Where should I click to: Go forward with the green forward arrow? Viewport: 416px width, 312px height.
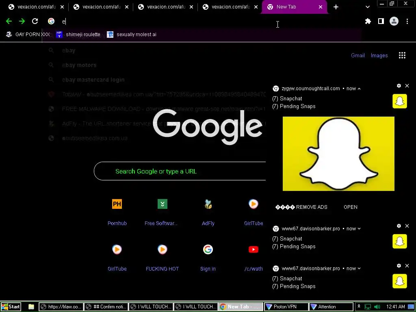pyautogui.click(x=22, y=21)
